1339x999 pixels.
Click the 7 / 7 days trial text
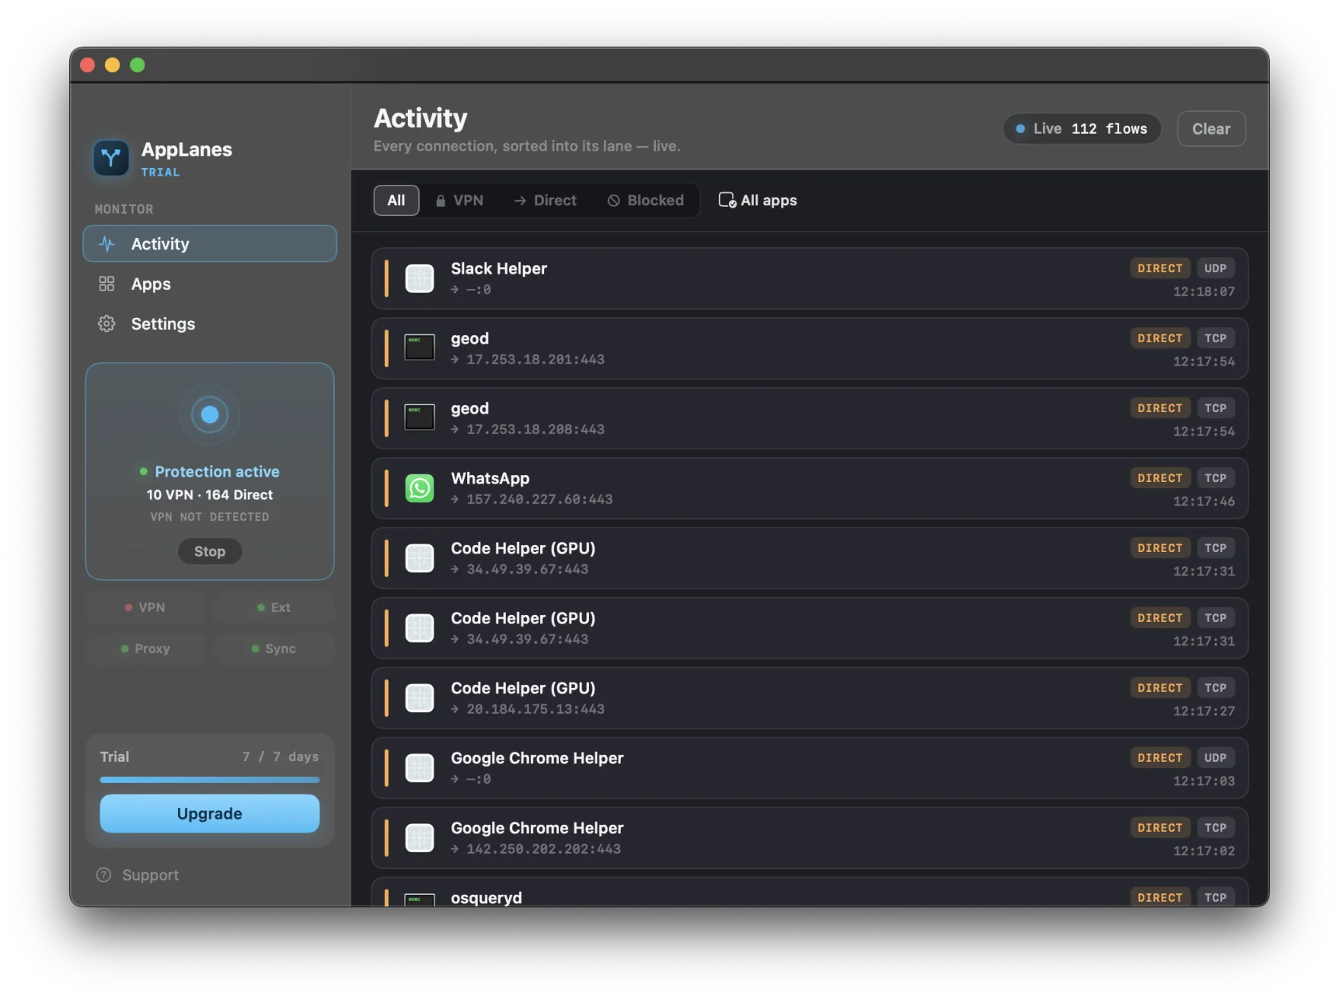[281, 756]
